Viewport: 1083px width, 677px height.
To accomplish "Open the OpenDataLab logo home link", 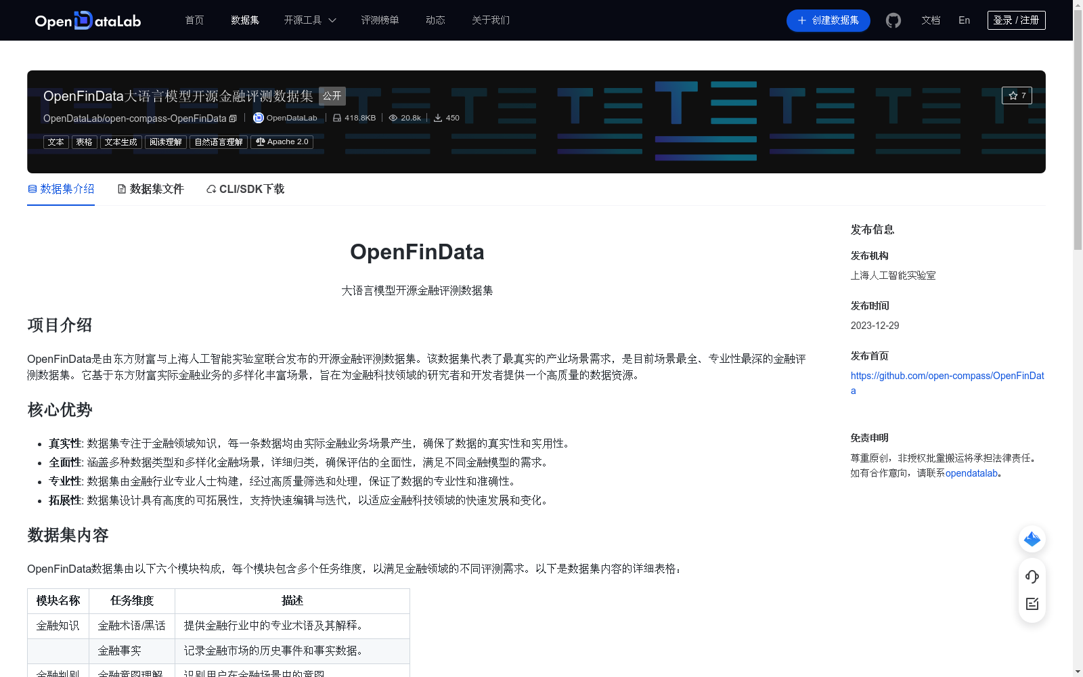I will point(88,20).
